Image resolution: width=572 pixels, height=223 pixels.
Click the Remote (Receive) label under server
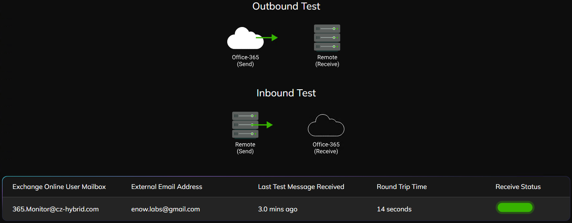click(x=327, y=61)
